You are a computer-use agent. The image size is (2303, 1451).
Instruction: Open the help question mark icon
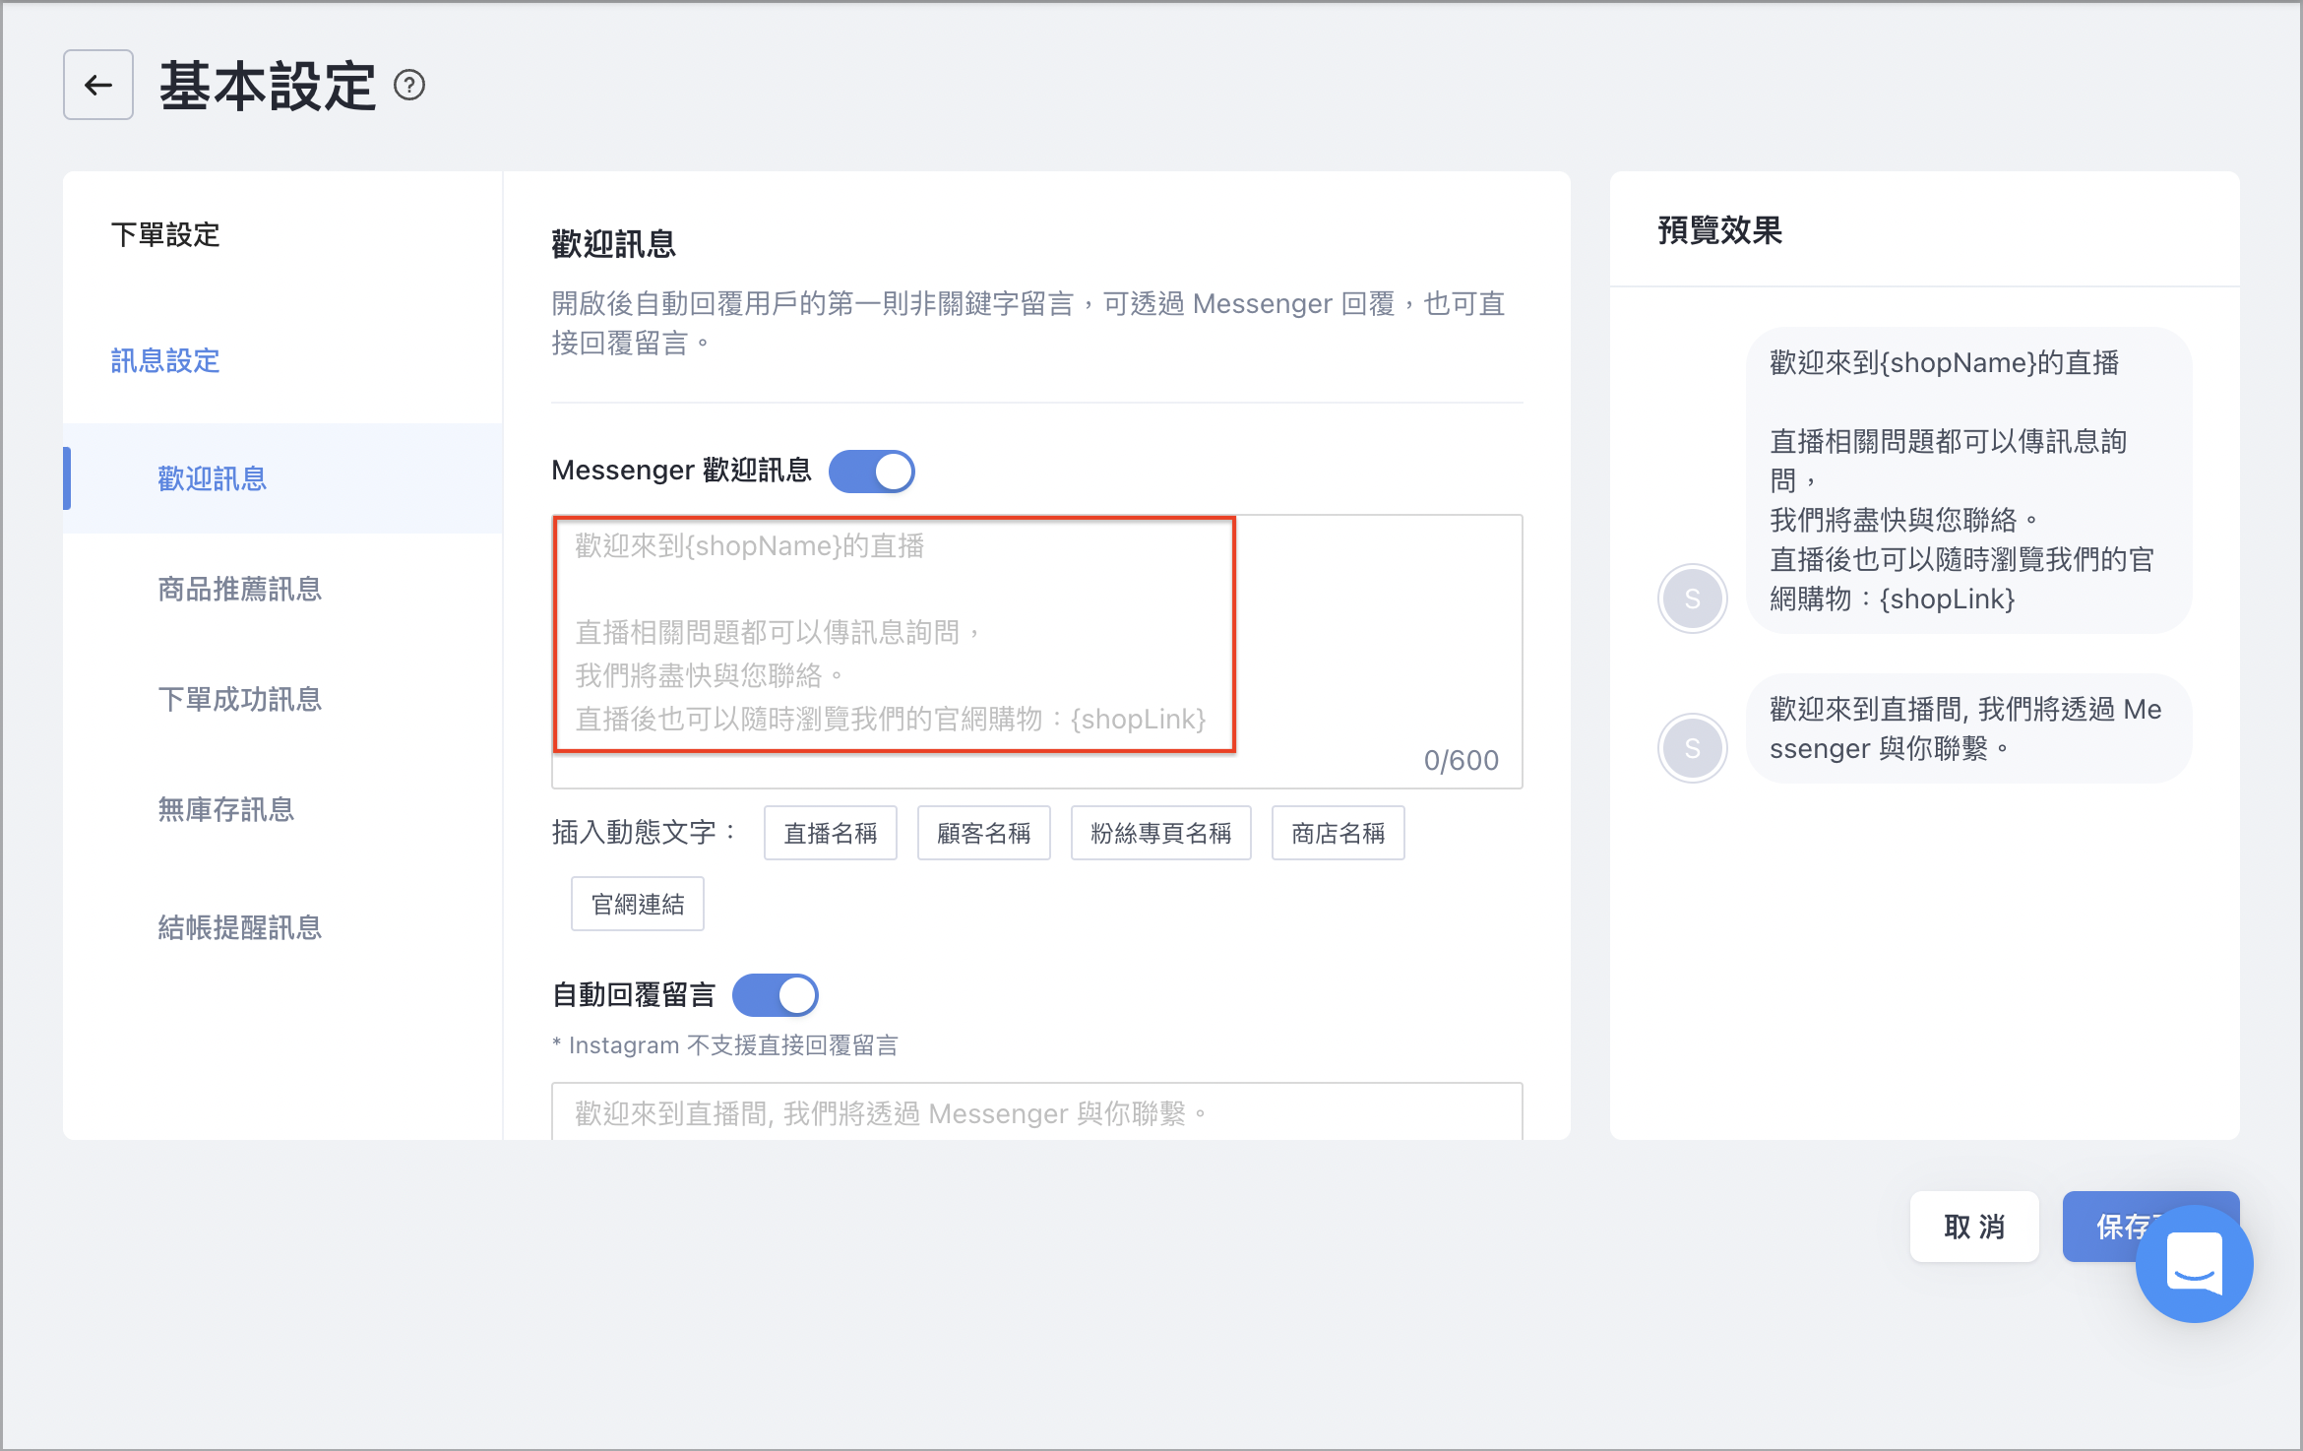(x=409, y=86)
